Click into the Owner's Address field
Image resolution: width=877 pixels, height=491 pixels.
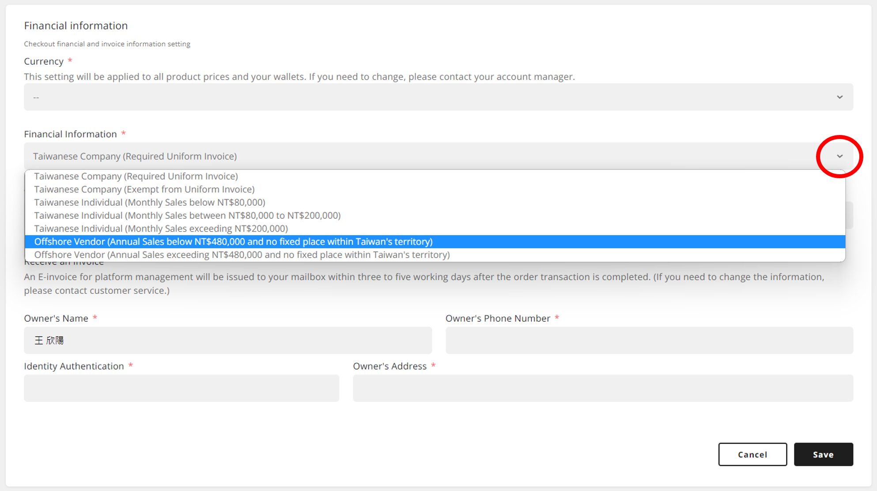click(603, 388)
